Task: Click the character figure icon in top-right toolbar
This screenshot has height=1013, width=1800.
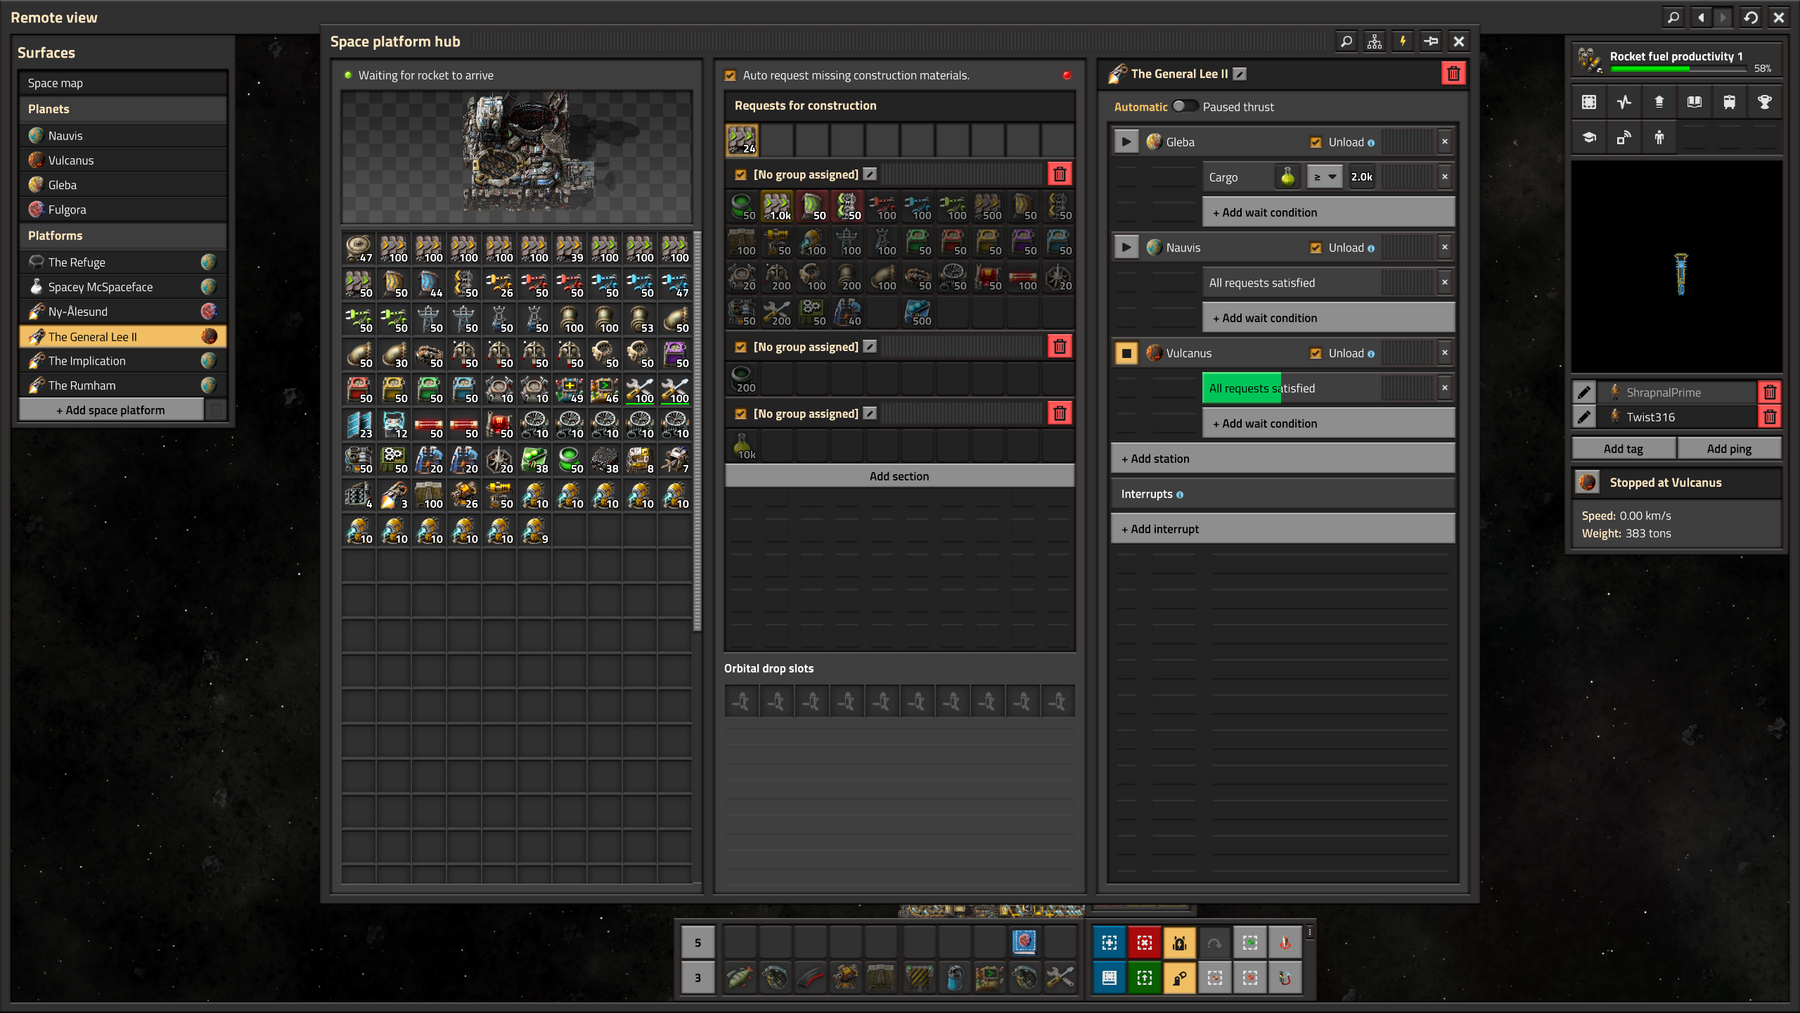Action: click(1659, 137)
